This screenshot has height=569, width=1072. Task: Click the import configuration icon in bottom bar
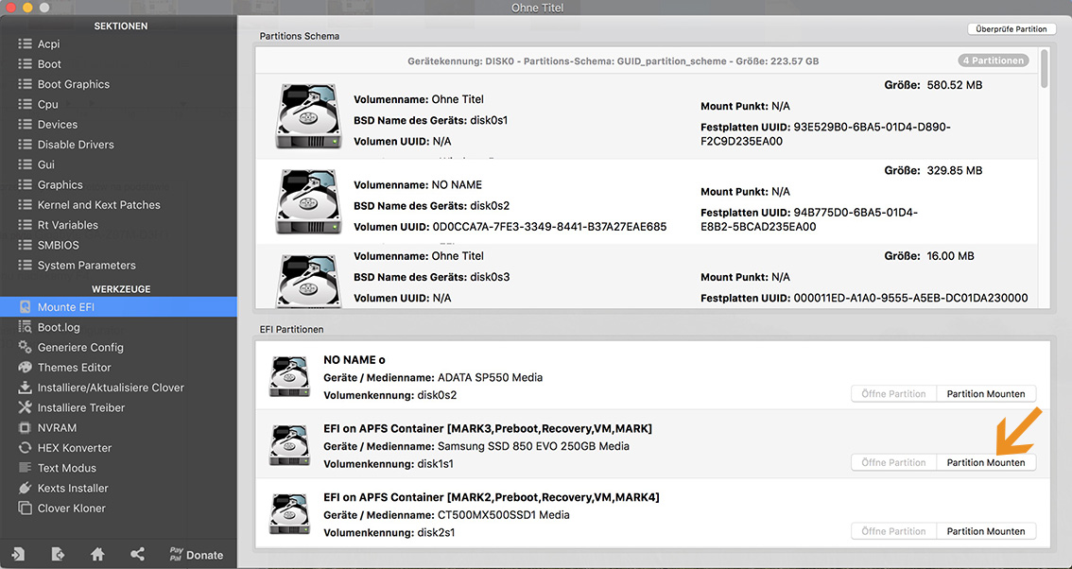click(x=19, y=554)
